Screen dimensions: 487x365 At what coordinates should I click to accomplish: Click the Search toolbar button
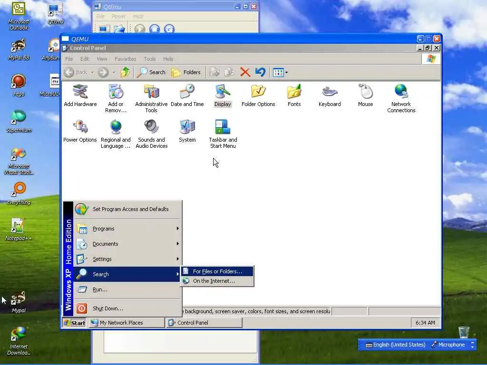coord(151,72)
